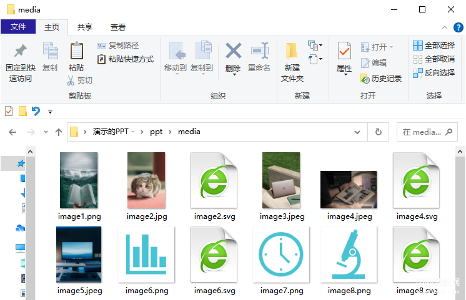Click 粘贴快捷方式 button
The width and height of the screenshot is (466, 300).
pos(126,59)
